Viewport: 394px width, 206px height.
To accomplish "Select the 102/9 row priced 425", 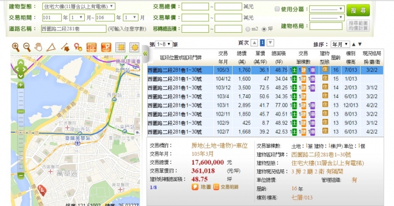I will [265, 123].
